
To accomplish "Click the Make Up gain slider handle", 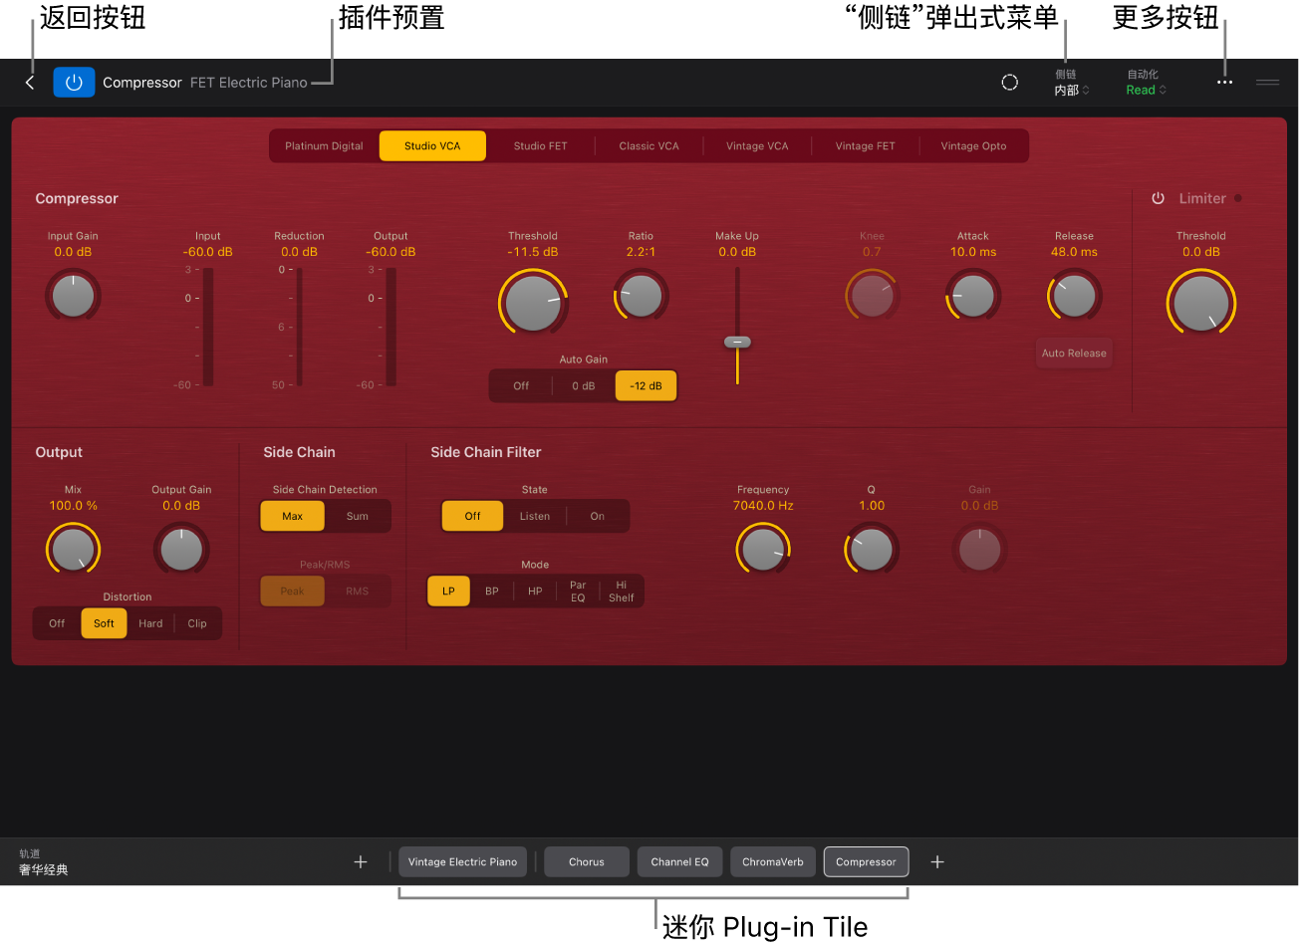I will click(737, 342).
